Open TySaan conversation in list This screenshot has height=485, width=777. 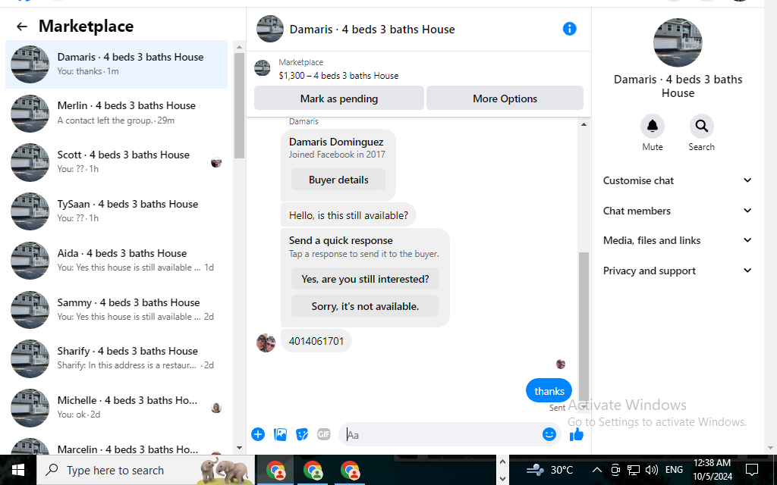[116, 211]
